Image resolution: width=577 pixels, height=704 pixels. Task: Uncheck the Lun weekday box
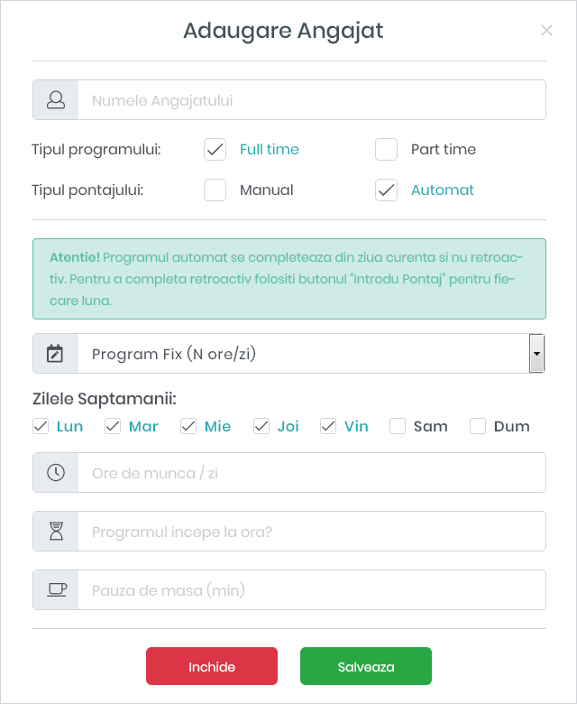(x=41, y=427)
